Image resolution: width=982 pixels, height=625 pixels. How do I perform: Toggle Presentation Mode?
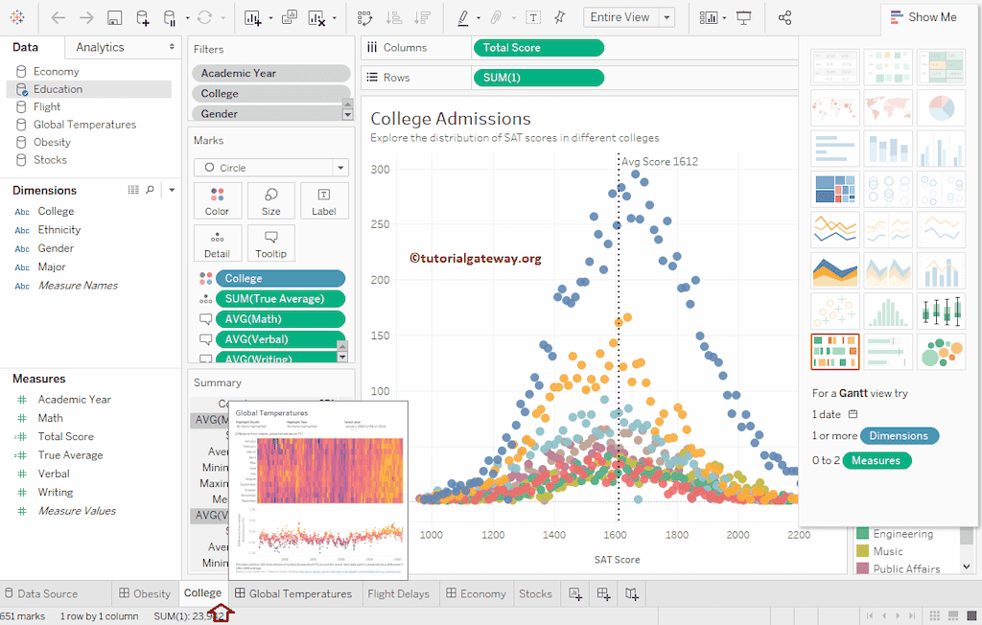click(743, 18)
